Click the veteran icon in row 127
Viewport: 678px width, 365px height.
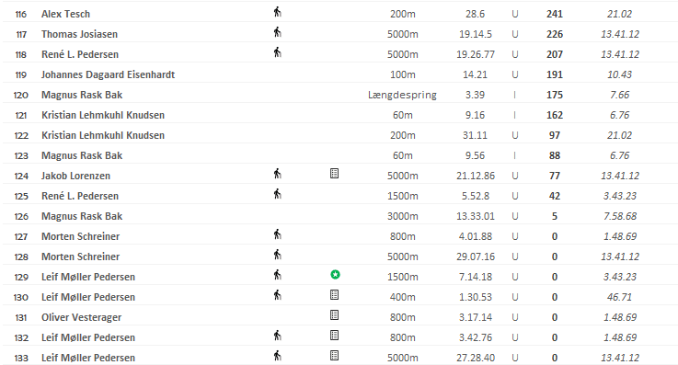[x=278, y=234]
